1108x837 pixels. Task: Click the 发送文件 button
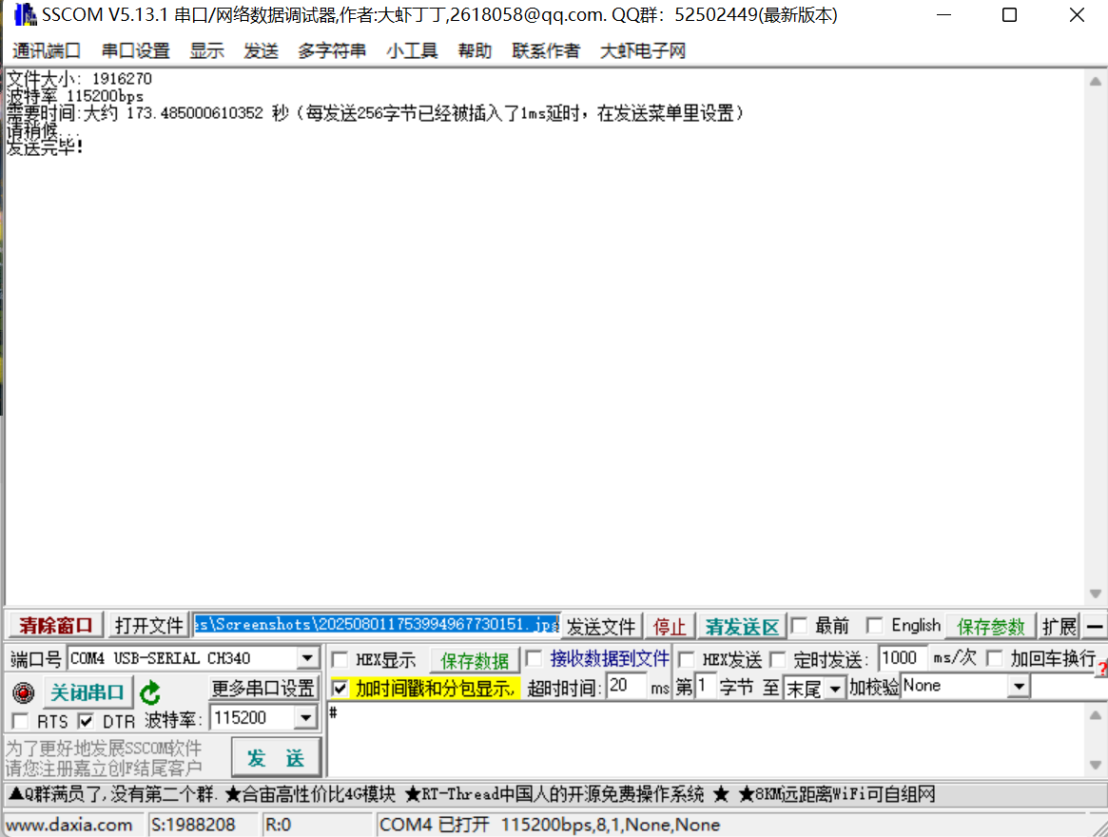coord(601,627)
